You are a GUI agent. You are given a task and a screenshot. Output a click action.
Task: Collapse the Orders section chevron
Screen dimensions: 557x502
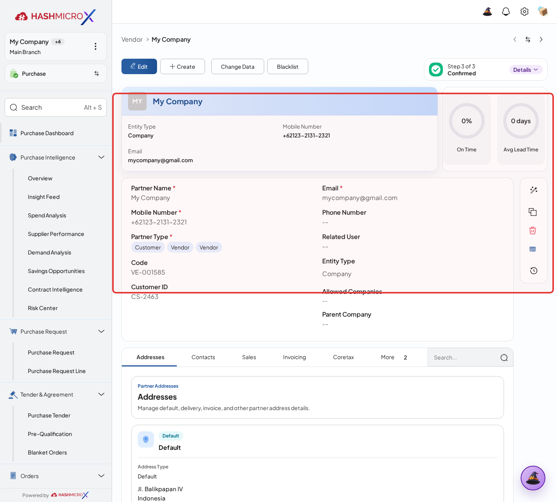(101, 476)
